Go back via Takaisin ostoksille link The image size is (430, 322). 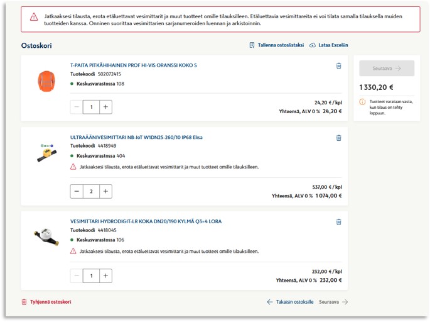click(290, 302)
